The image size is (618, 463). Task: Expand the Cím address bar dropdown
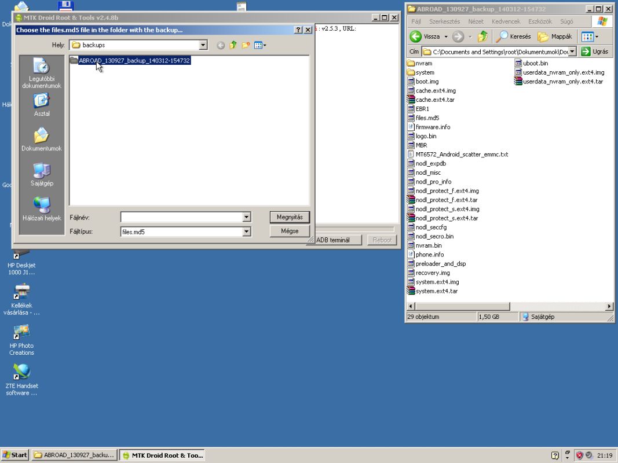pos(572,52)
